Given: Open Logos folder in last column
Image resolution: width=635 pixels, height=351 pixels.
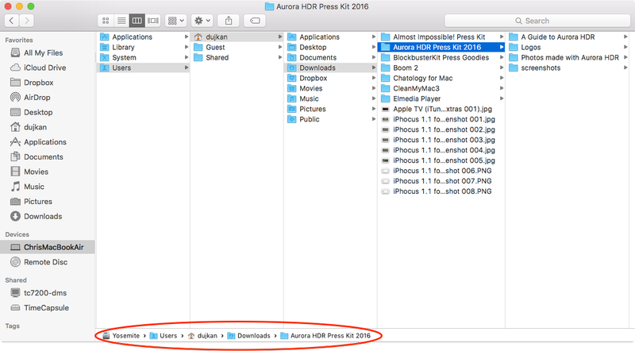Looking at the screenshot, I should [x=568, y=48].
